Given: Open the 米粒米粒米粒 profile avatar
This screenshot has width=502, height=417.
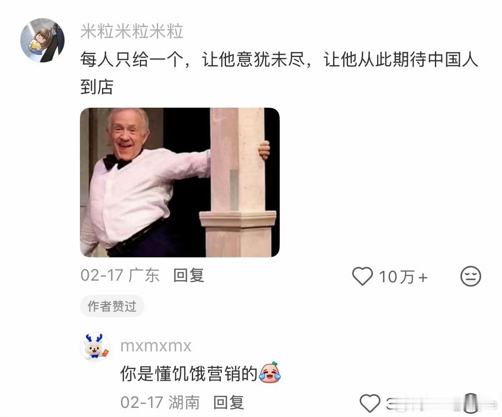Looking at the screenshot, I should (x=42, y=40).
